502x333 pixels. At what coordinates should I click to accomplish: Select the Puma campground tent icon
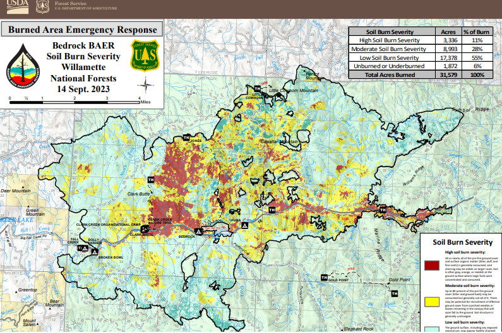pyautogui.click(x=244, y=225)
